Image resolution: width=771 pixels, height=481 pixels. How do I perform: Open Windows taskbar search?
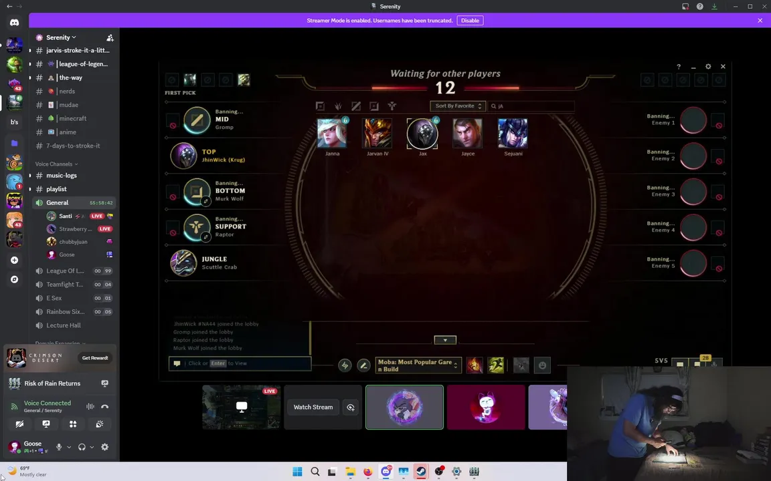pos(315,472)
